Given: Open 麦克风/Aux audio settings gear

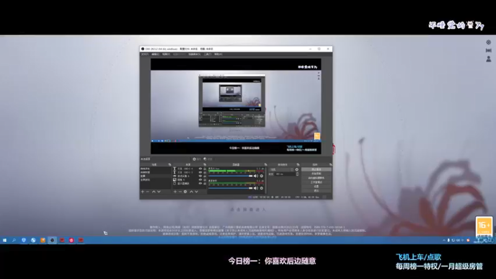Looking at the screenshot, I should [262, 176].
